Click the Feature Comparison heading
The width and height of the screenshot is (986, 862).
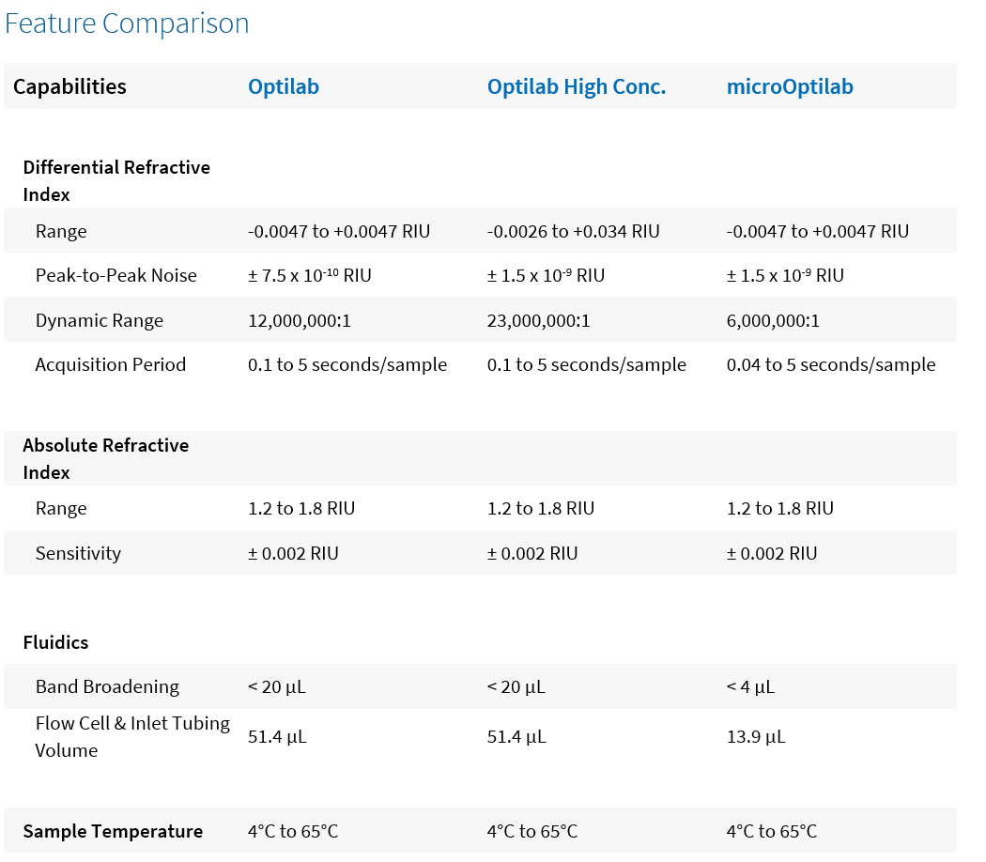[x=127, y=23]
